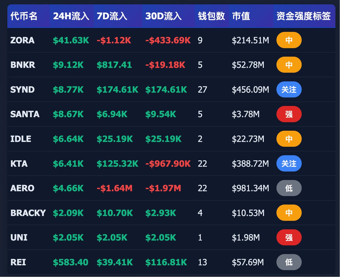Click the 市值 column header

pyautogui.click(x=241, y=16)
